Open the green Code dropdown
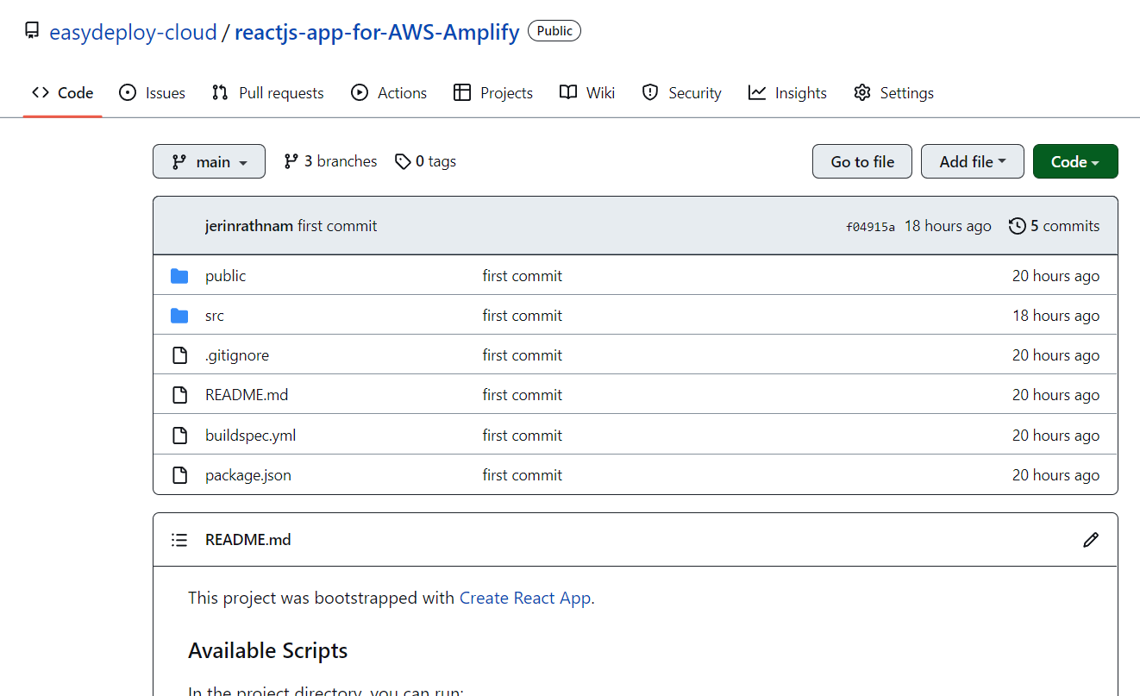Screen dimensions: 1140x696 pos(1075,161)
